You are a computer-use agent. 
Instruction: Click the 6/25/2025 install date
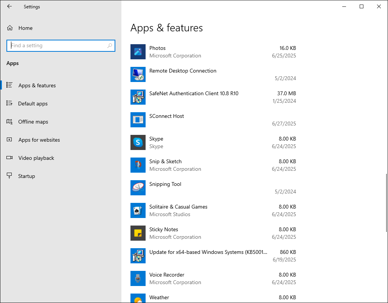284,56
